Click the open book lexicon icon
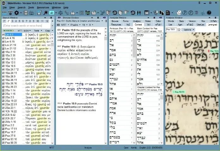Viewport: 220px width, 151px height. (73, 13)
